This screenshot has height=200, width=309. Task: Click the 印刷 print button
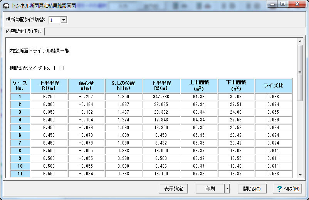point(210,188)
